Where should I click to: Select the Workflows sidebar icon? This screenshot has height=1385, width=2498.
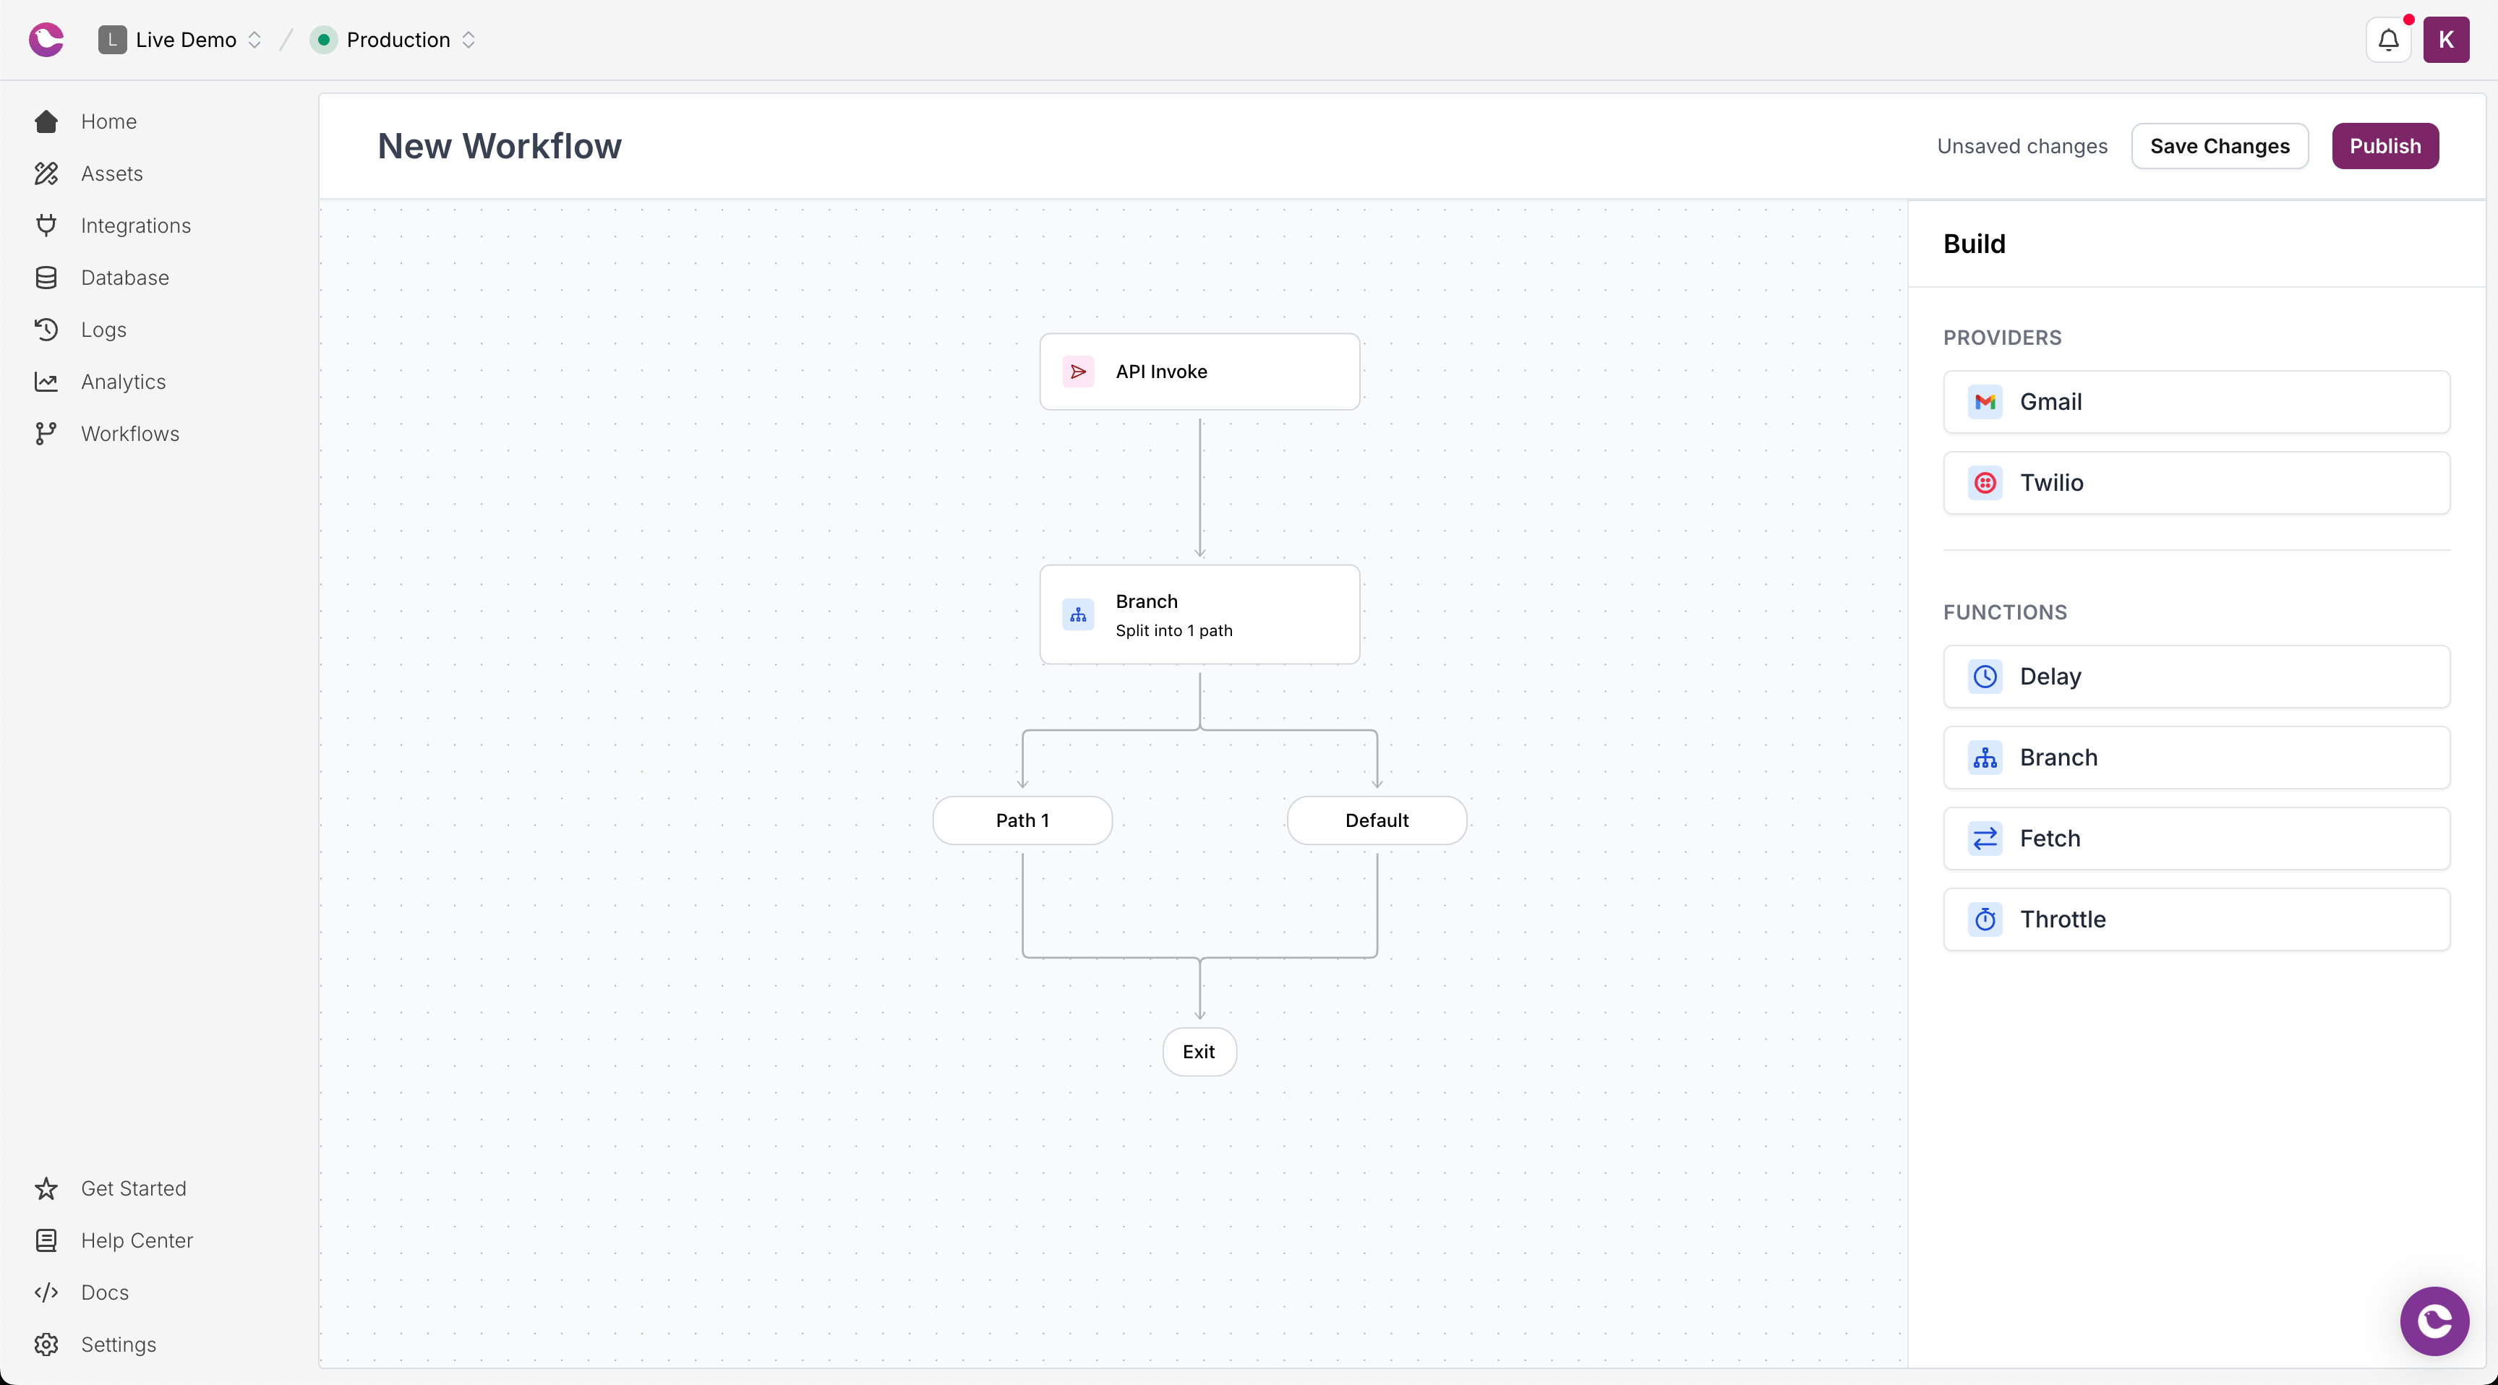coord(46,433)
